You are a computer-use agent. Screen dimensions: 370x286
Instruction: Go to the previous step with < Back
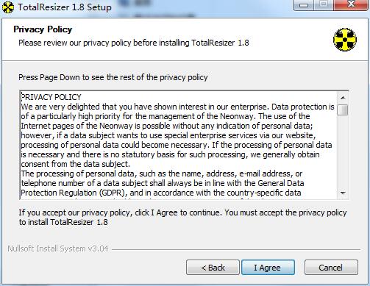tap(213, 268)
